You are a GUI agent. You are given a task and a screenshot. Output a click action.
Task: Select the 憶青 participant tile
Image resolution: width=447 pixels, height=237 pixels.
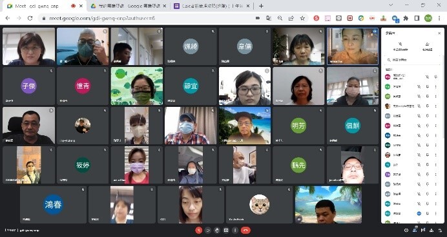pyautogui.click(x=83, y=86)
